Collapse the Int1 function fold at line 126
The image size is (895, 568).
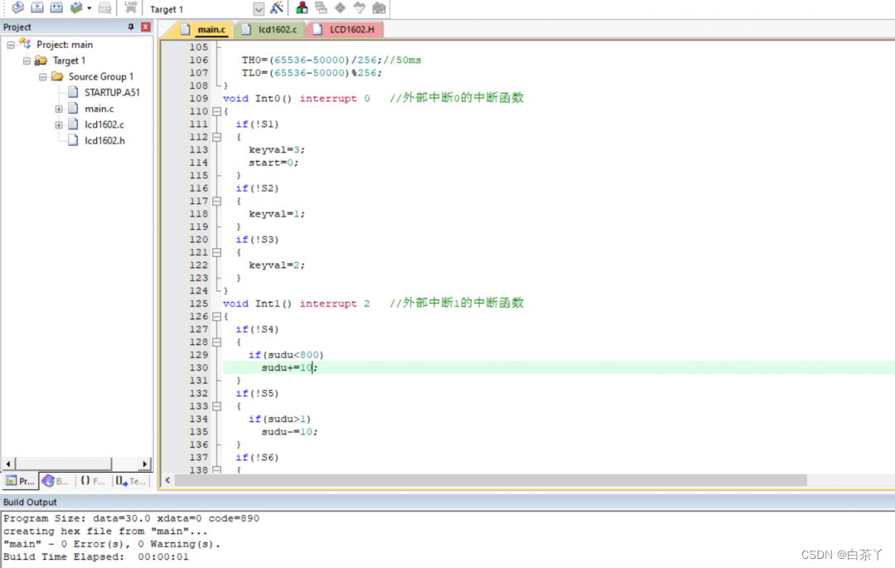point(216,317)
